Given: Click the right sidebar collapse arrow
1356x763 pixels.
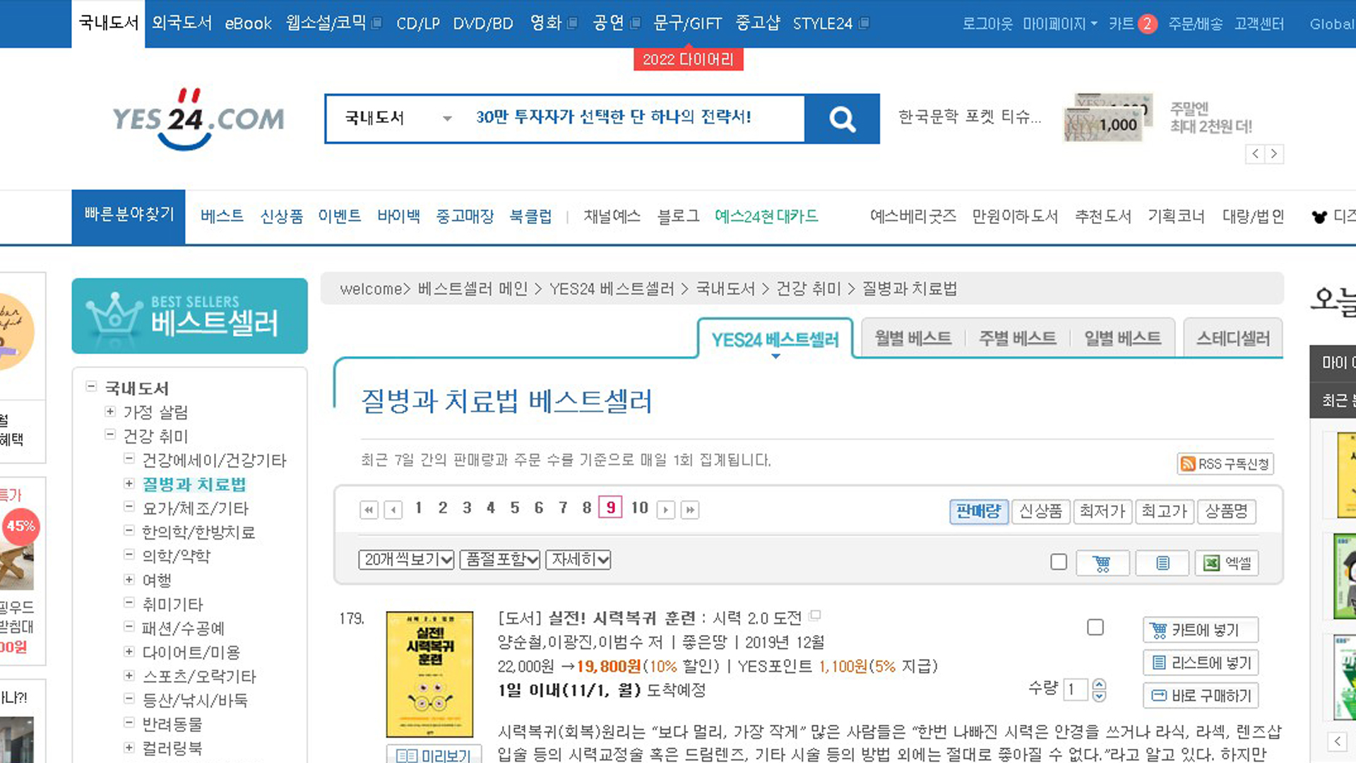Looking at the screenshot, I should (1338, 741).
